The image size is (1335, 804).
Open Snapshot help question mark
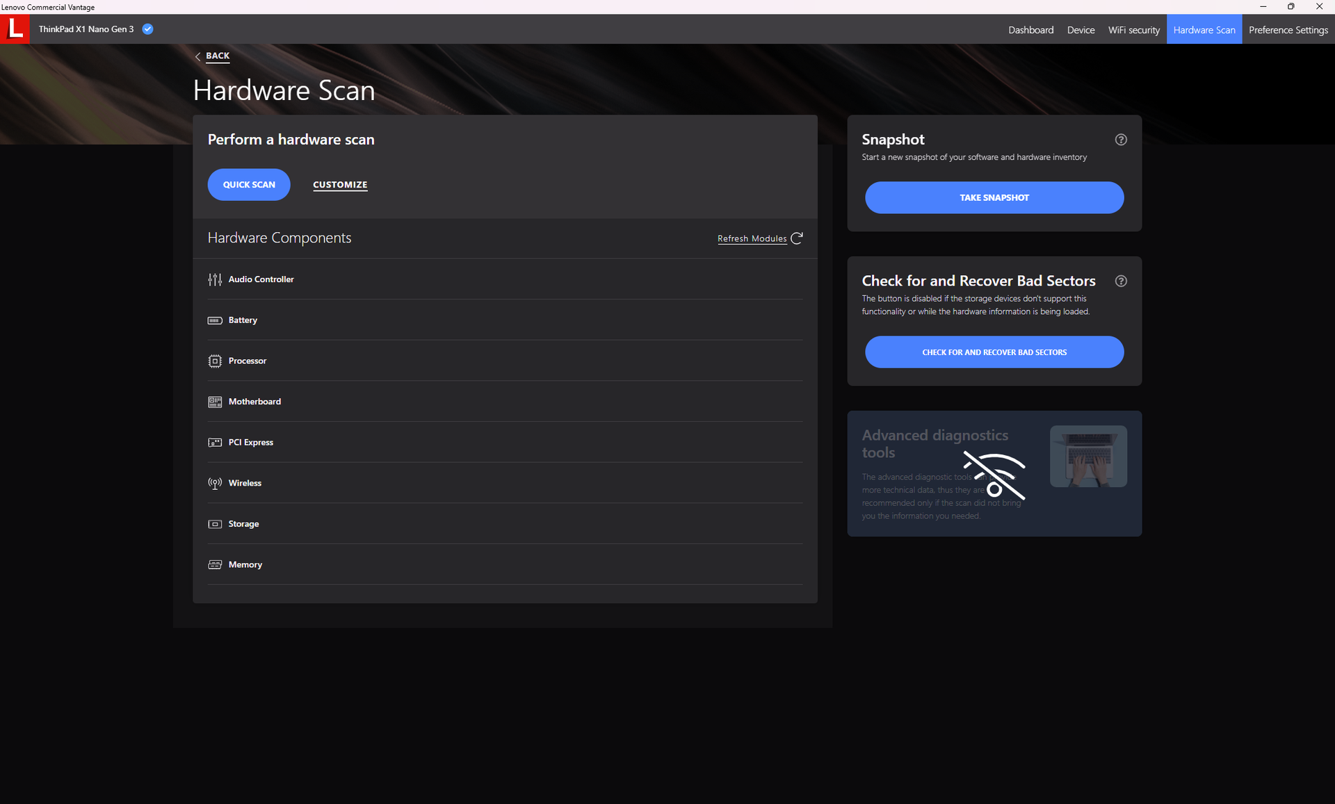[1121, 140]
